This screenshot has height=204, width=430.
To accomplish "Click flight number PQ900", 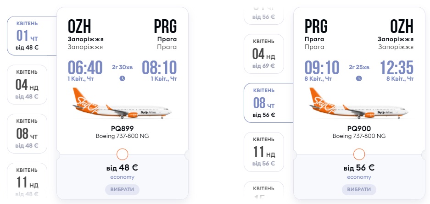I will click(x=359, y=129).
